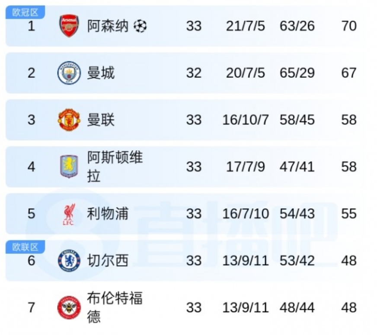Click the Aston Villa club crest
The width and height of the screenshot is (377, 335).
(69, 167)
